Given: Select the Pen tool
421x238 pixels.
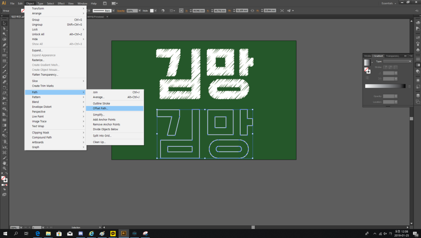Looking at the screenshot, I should pos(4,45).
